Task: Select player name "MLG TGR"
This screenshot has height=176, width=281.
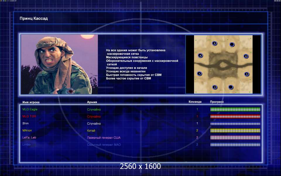Action: 29,116
